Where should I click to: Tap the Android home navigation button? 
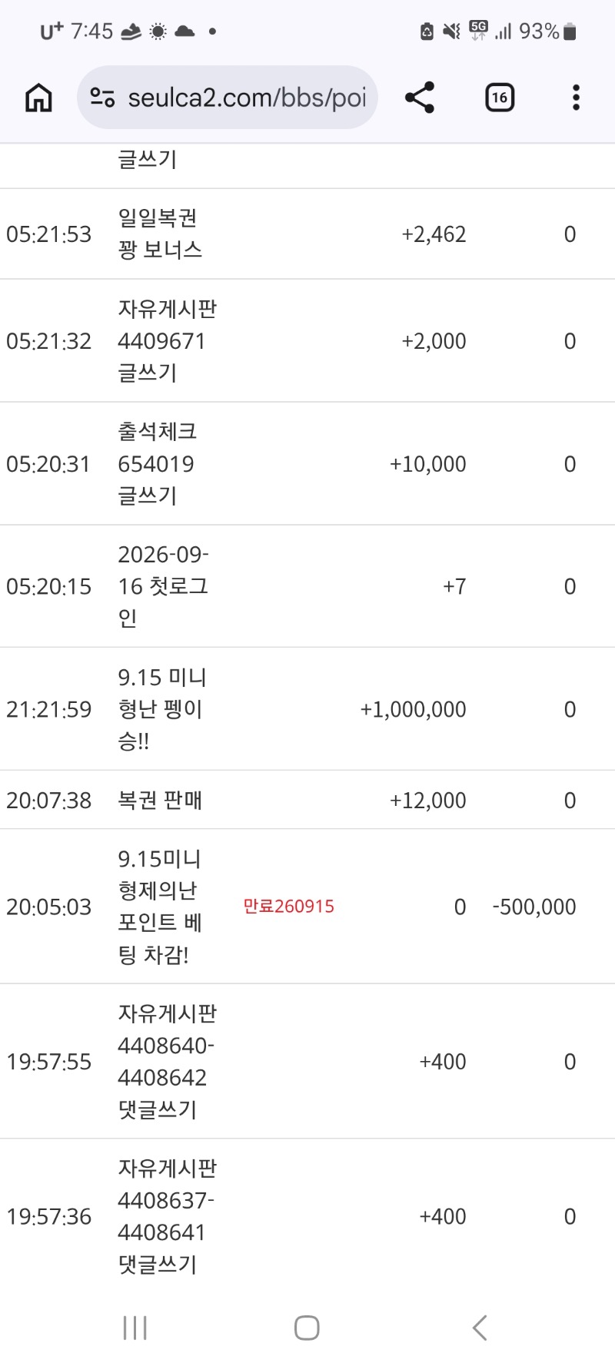click(x=307, y=1328)
